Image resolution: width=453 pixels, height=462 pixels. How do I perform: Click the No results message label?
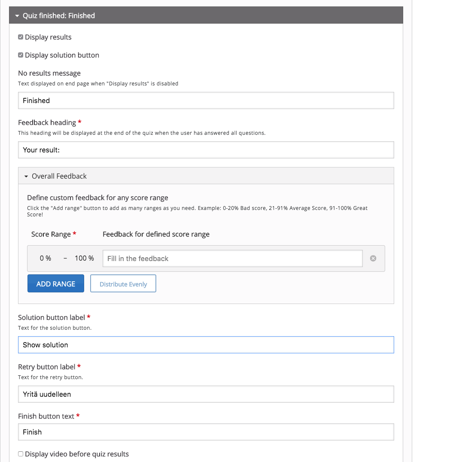49,73
